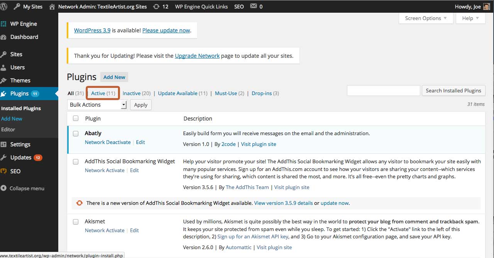This screenshot has width=494, height=258.
Task: Click the WP Engine sidebar icon
Action: pos(3,24)
